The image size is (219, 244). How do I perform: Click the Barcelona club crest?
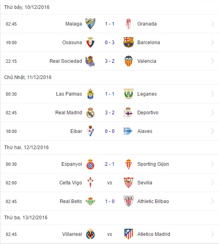(x=128, y=42)
